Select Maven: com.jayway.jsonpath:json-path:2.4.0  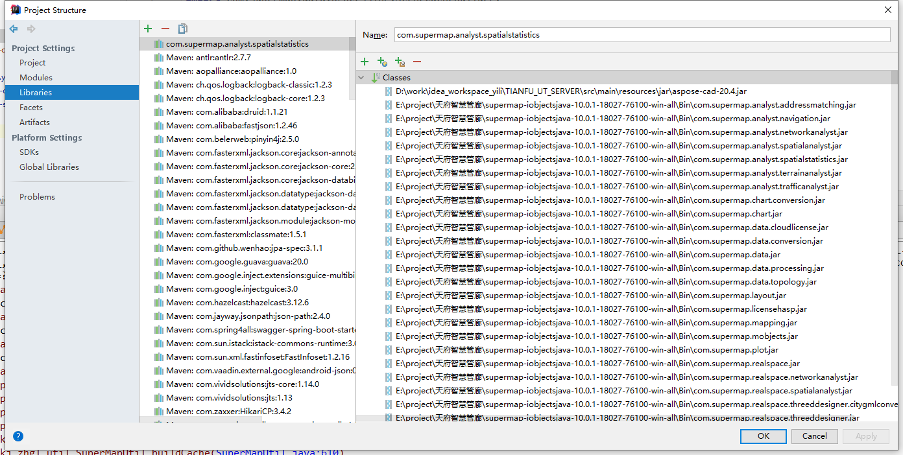[248, 316]
